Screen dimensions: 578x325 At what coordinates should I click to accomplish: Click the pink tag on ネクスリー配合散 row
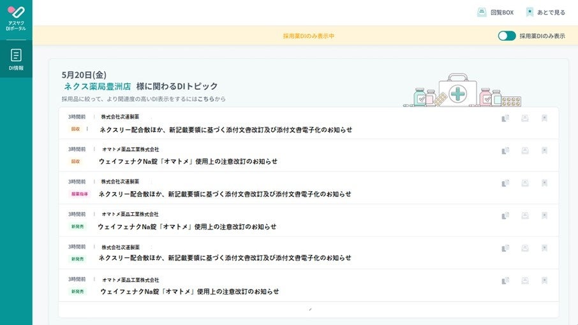coord(80,194)
